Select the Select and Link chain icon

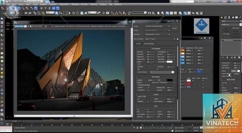(x=35, y=13)
